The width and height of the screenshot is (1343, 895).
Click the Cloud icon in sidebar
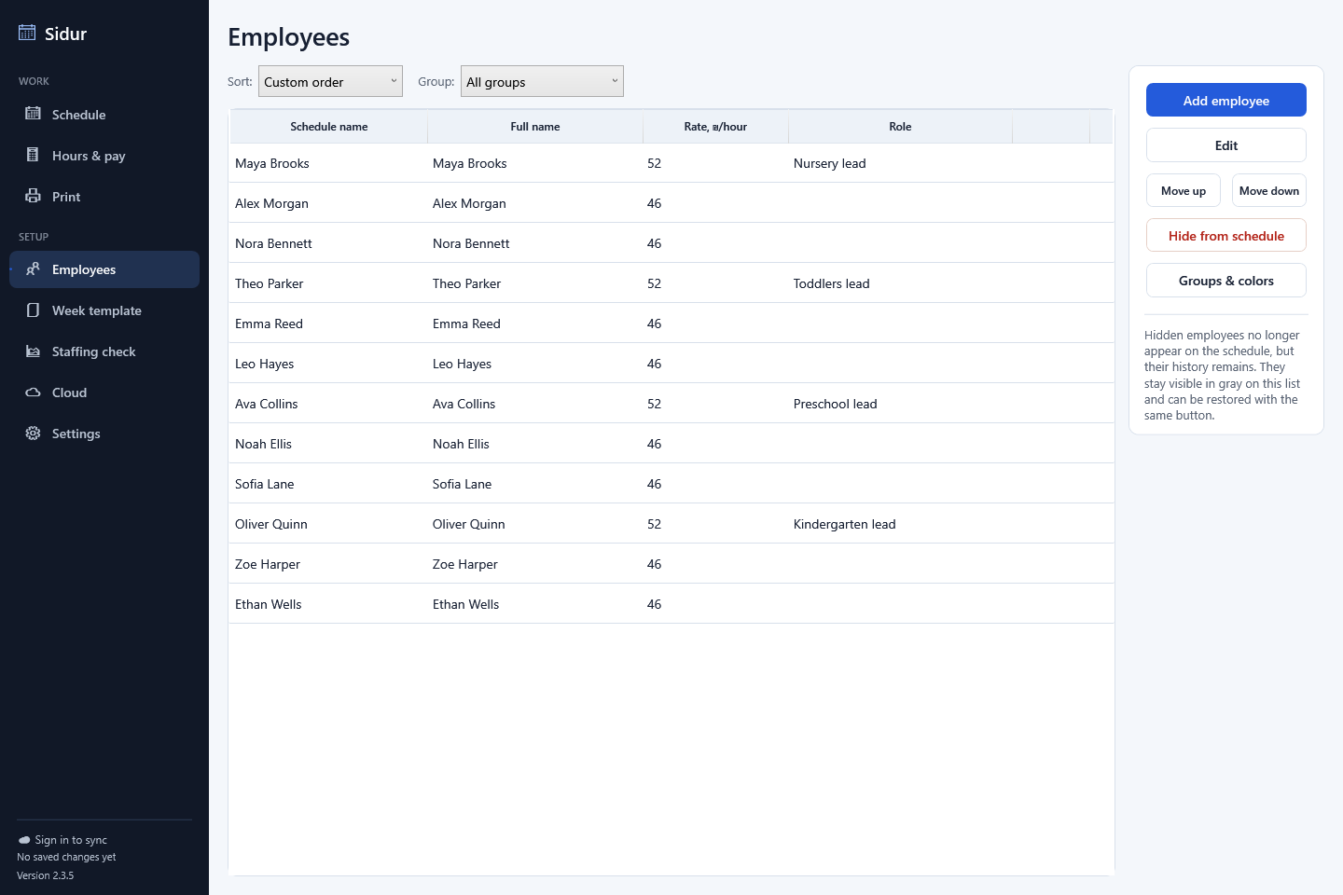coord(33,392)
